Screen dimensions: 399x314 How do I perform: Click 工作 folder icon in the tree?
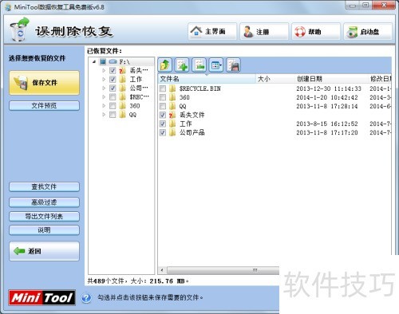(122, 79)
